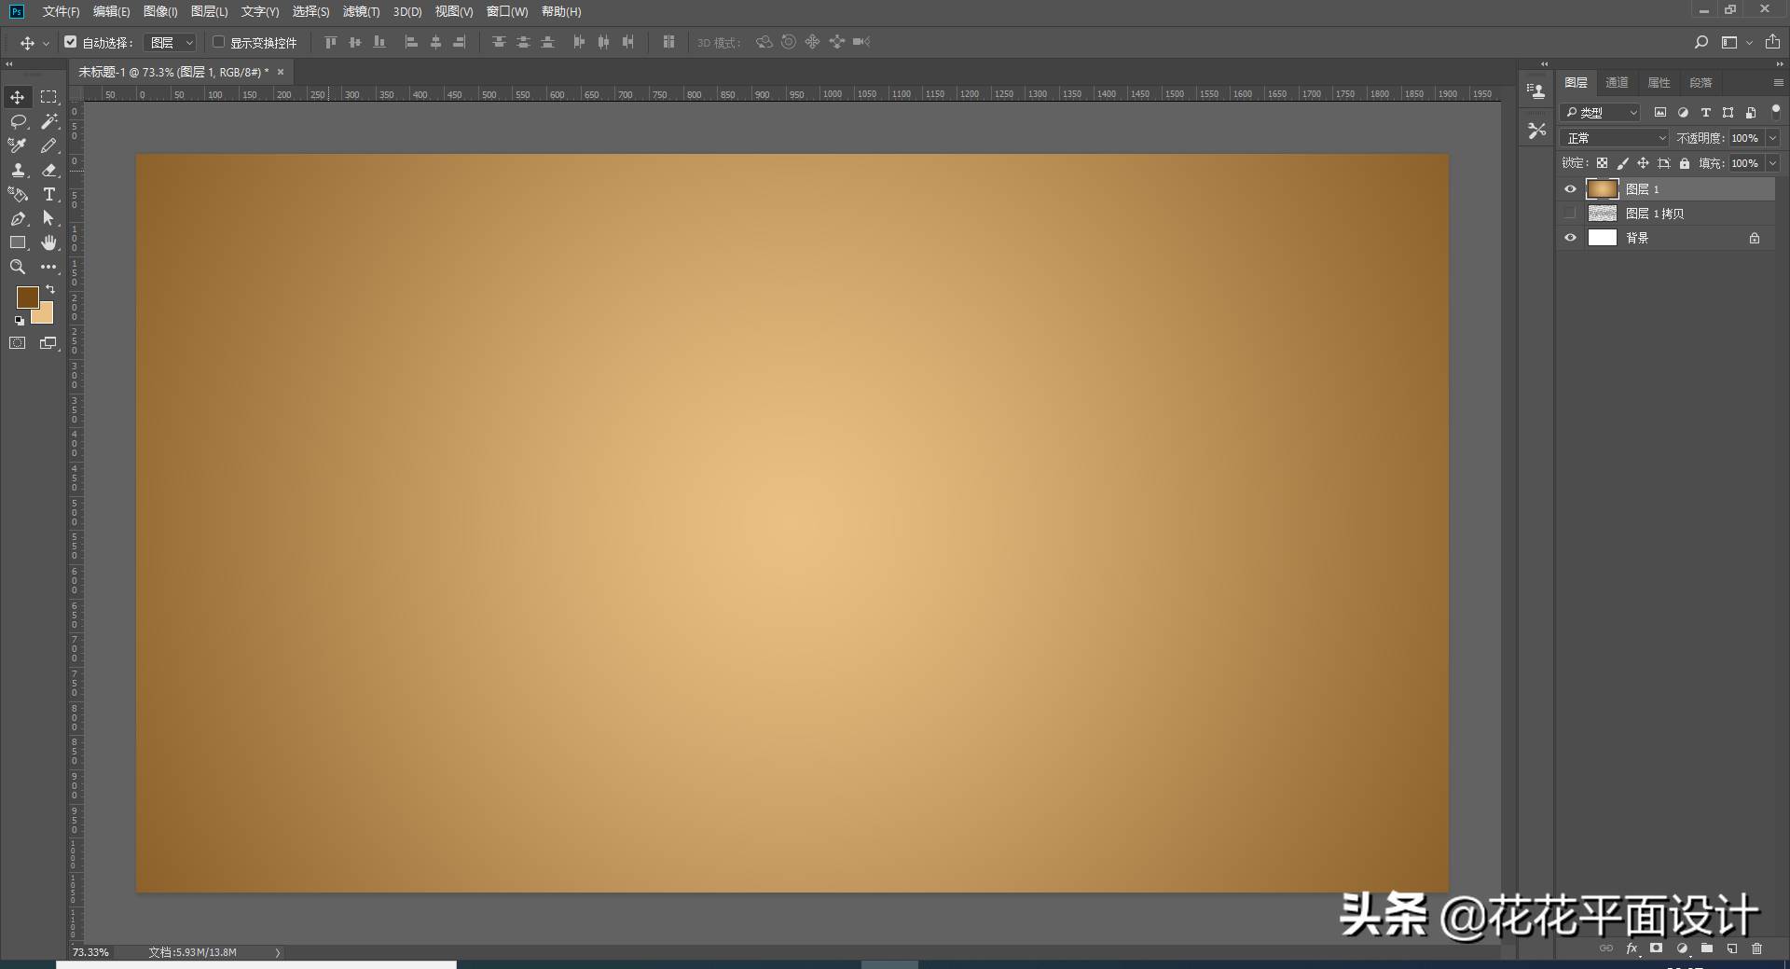Screen dimensions: 1790x969
Task: Switch to the 通道 tab
Action: click(x=1617, y=82)
